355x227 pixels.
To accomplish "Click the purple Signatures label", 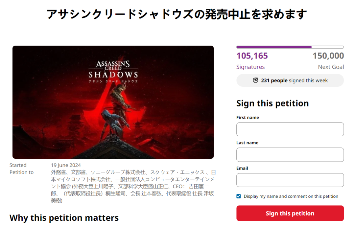I will (x=250, y=67).
